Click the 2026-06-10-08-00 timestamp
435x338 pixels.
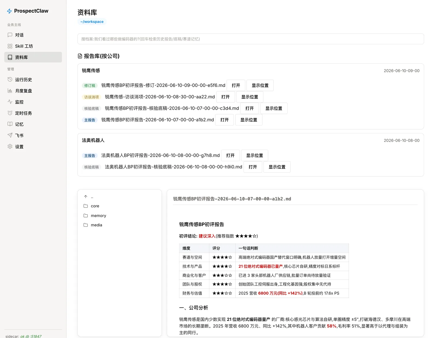pyautogui.click(x=402, y=140)
